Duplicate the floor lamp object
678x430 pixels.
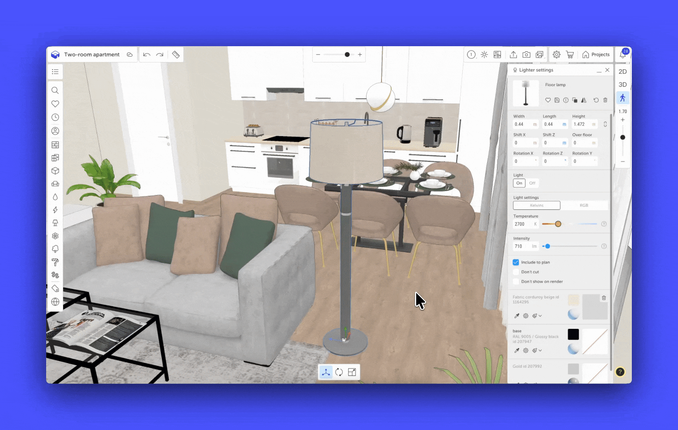[x=575, y=100]
